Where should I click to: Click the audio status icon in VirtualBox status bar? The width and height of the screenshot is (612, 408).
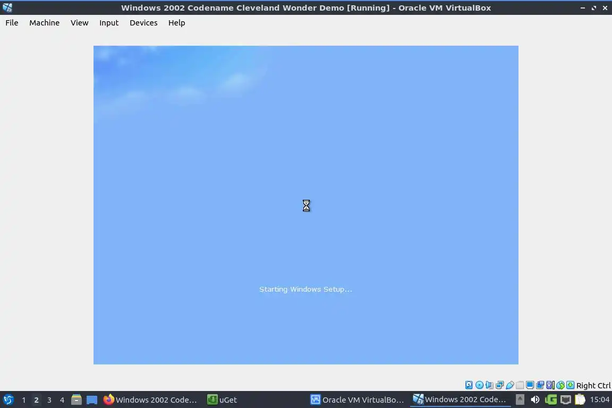coord(489,385)
